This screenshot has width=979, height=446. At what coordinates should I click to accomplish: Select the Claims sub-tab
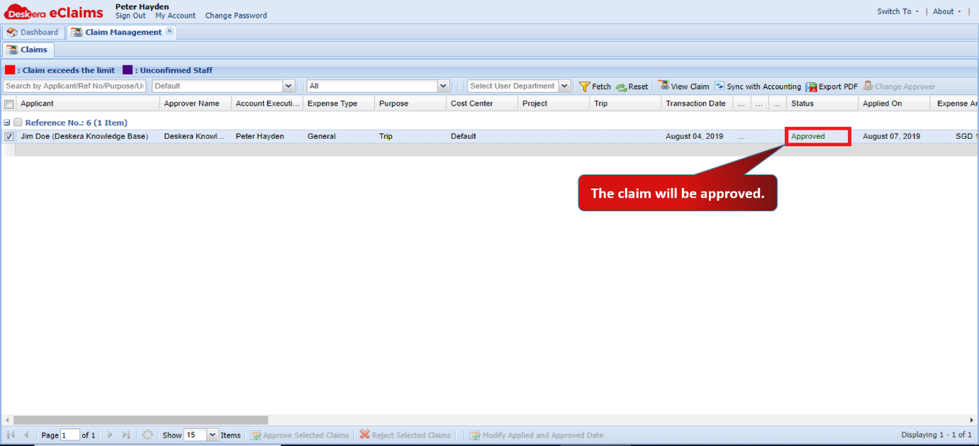[28, 50]
